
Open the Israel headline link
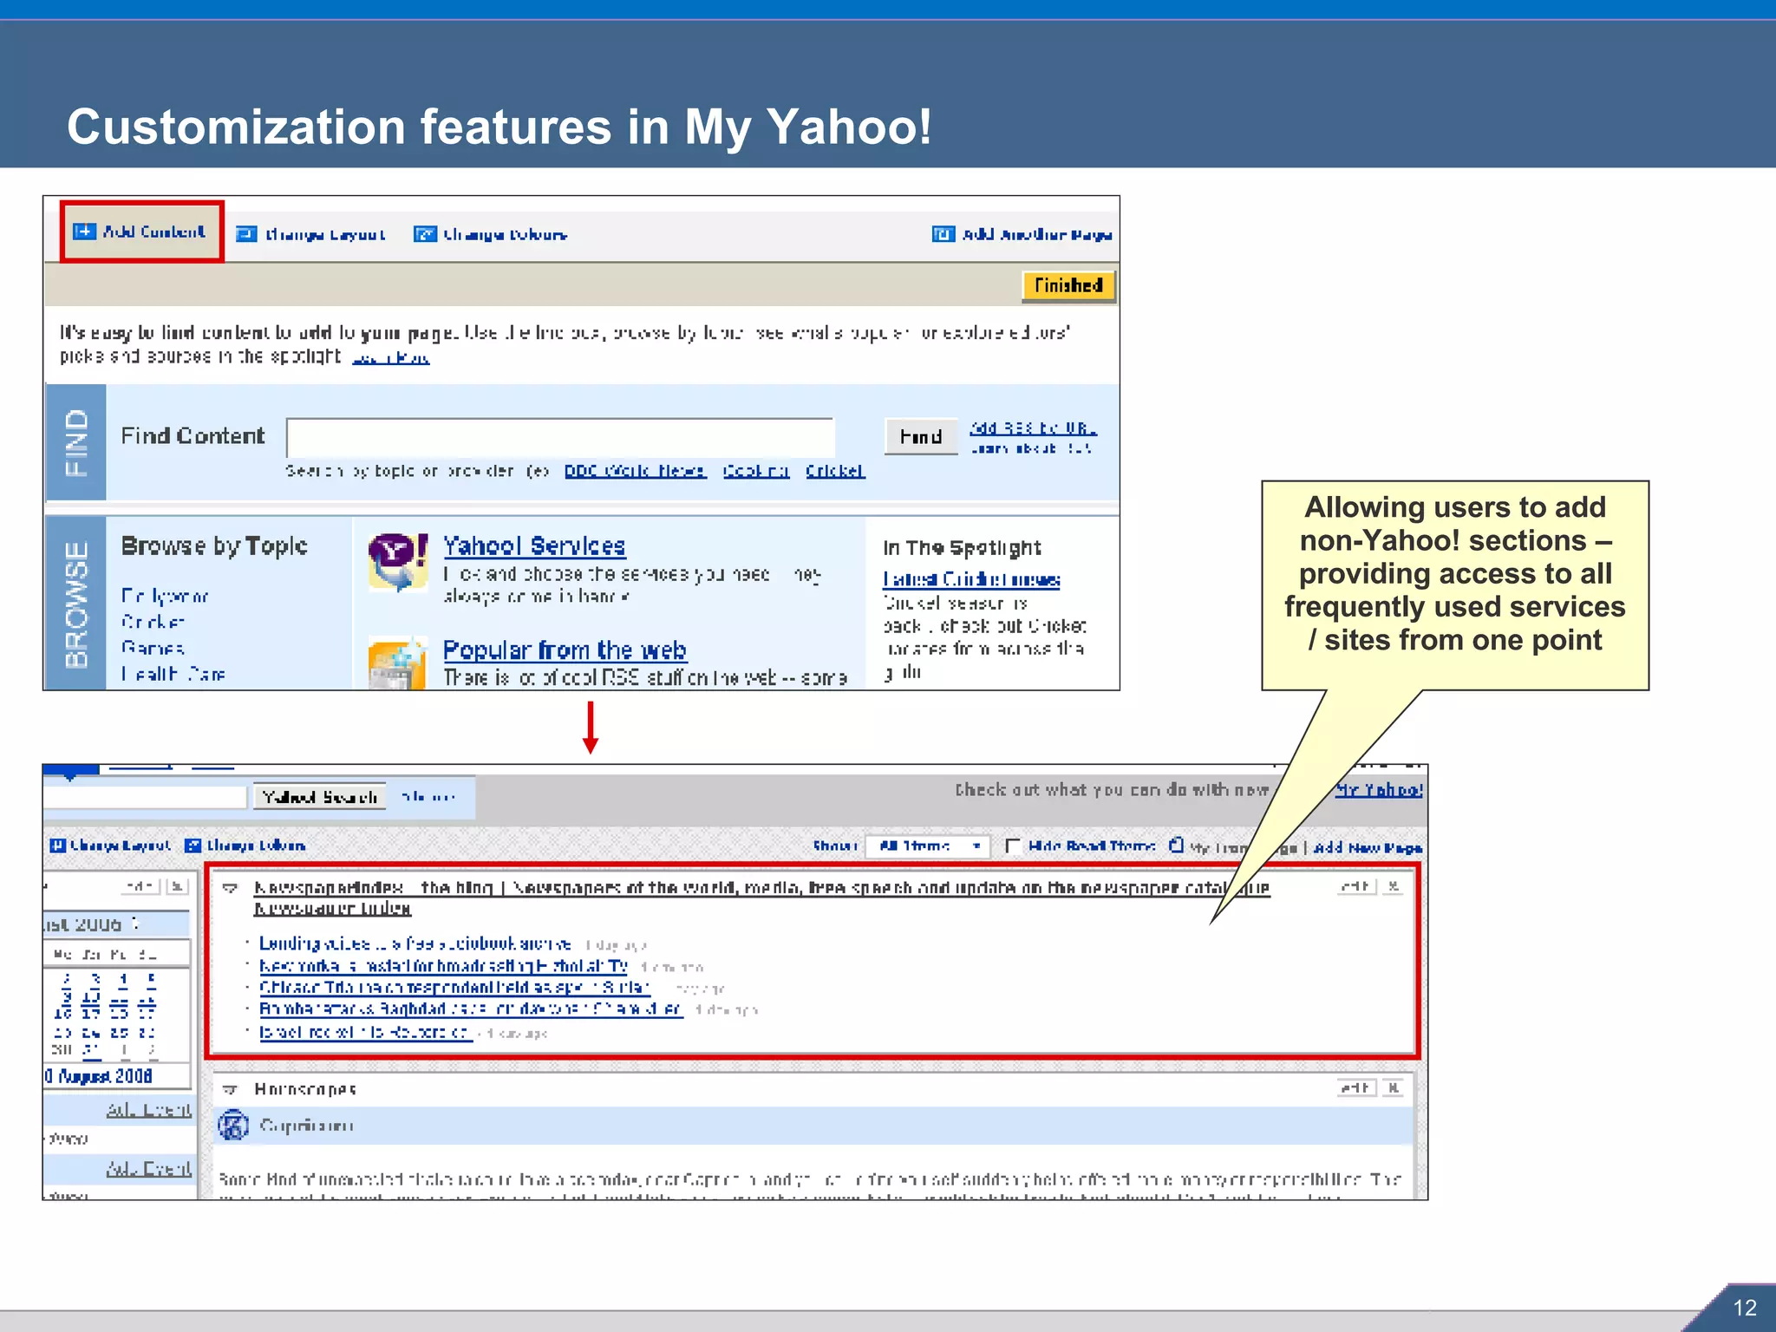coord(366,1032)
